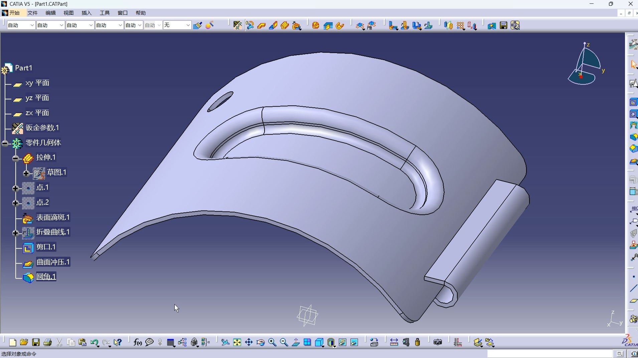Screen dimensions: 638x358
Task: Click the Zoom In magnifier
Action: click(x=272, y=342)
